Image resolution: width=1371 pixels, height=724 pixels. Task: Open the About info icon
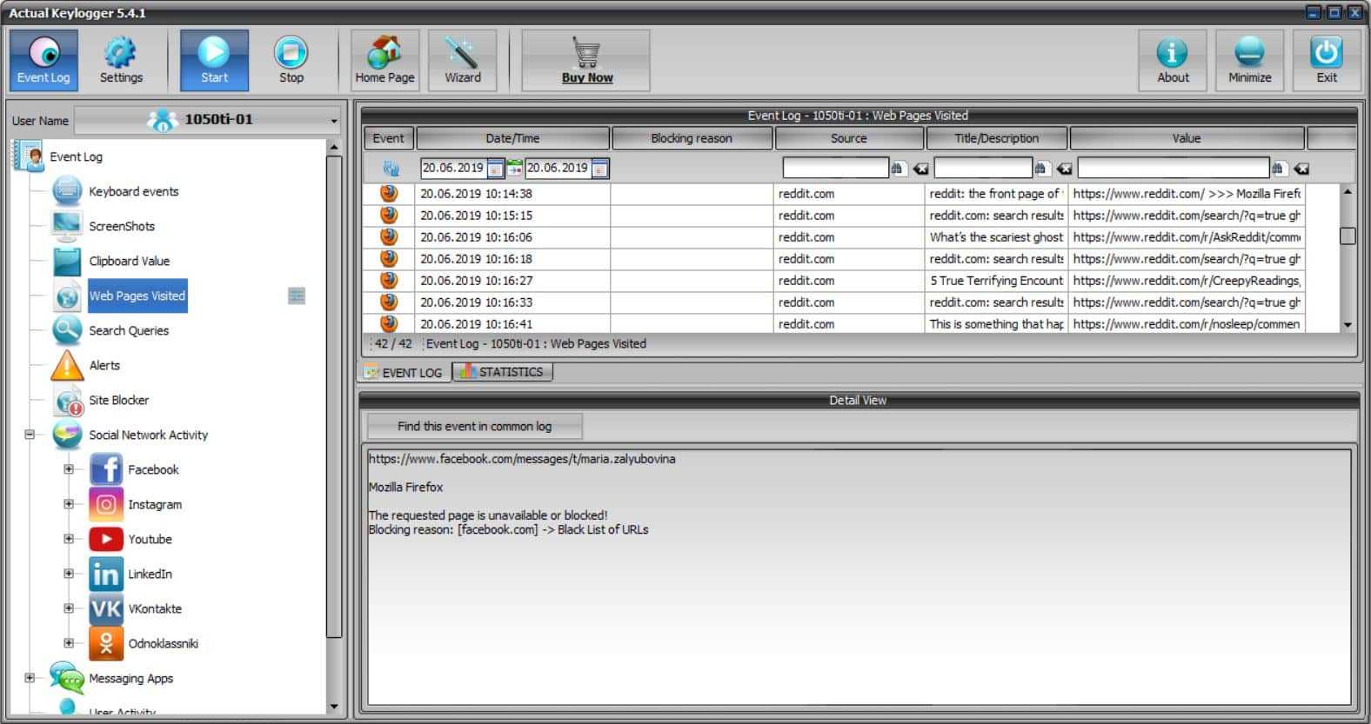pyautogui.click(x=1173, y=60)
